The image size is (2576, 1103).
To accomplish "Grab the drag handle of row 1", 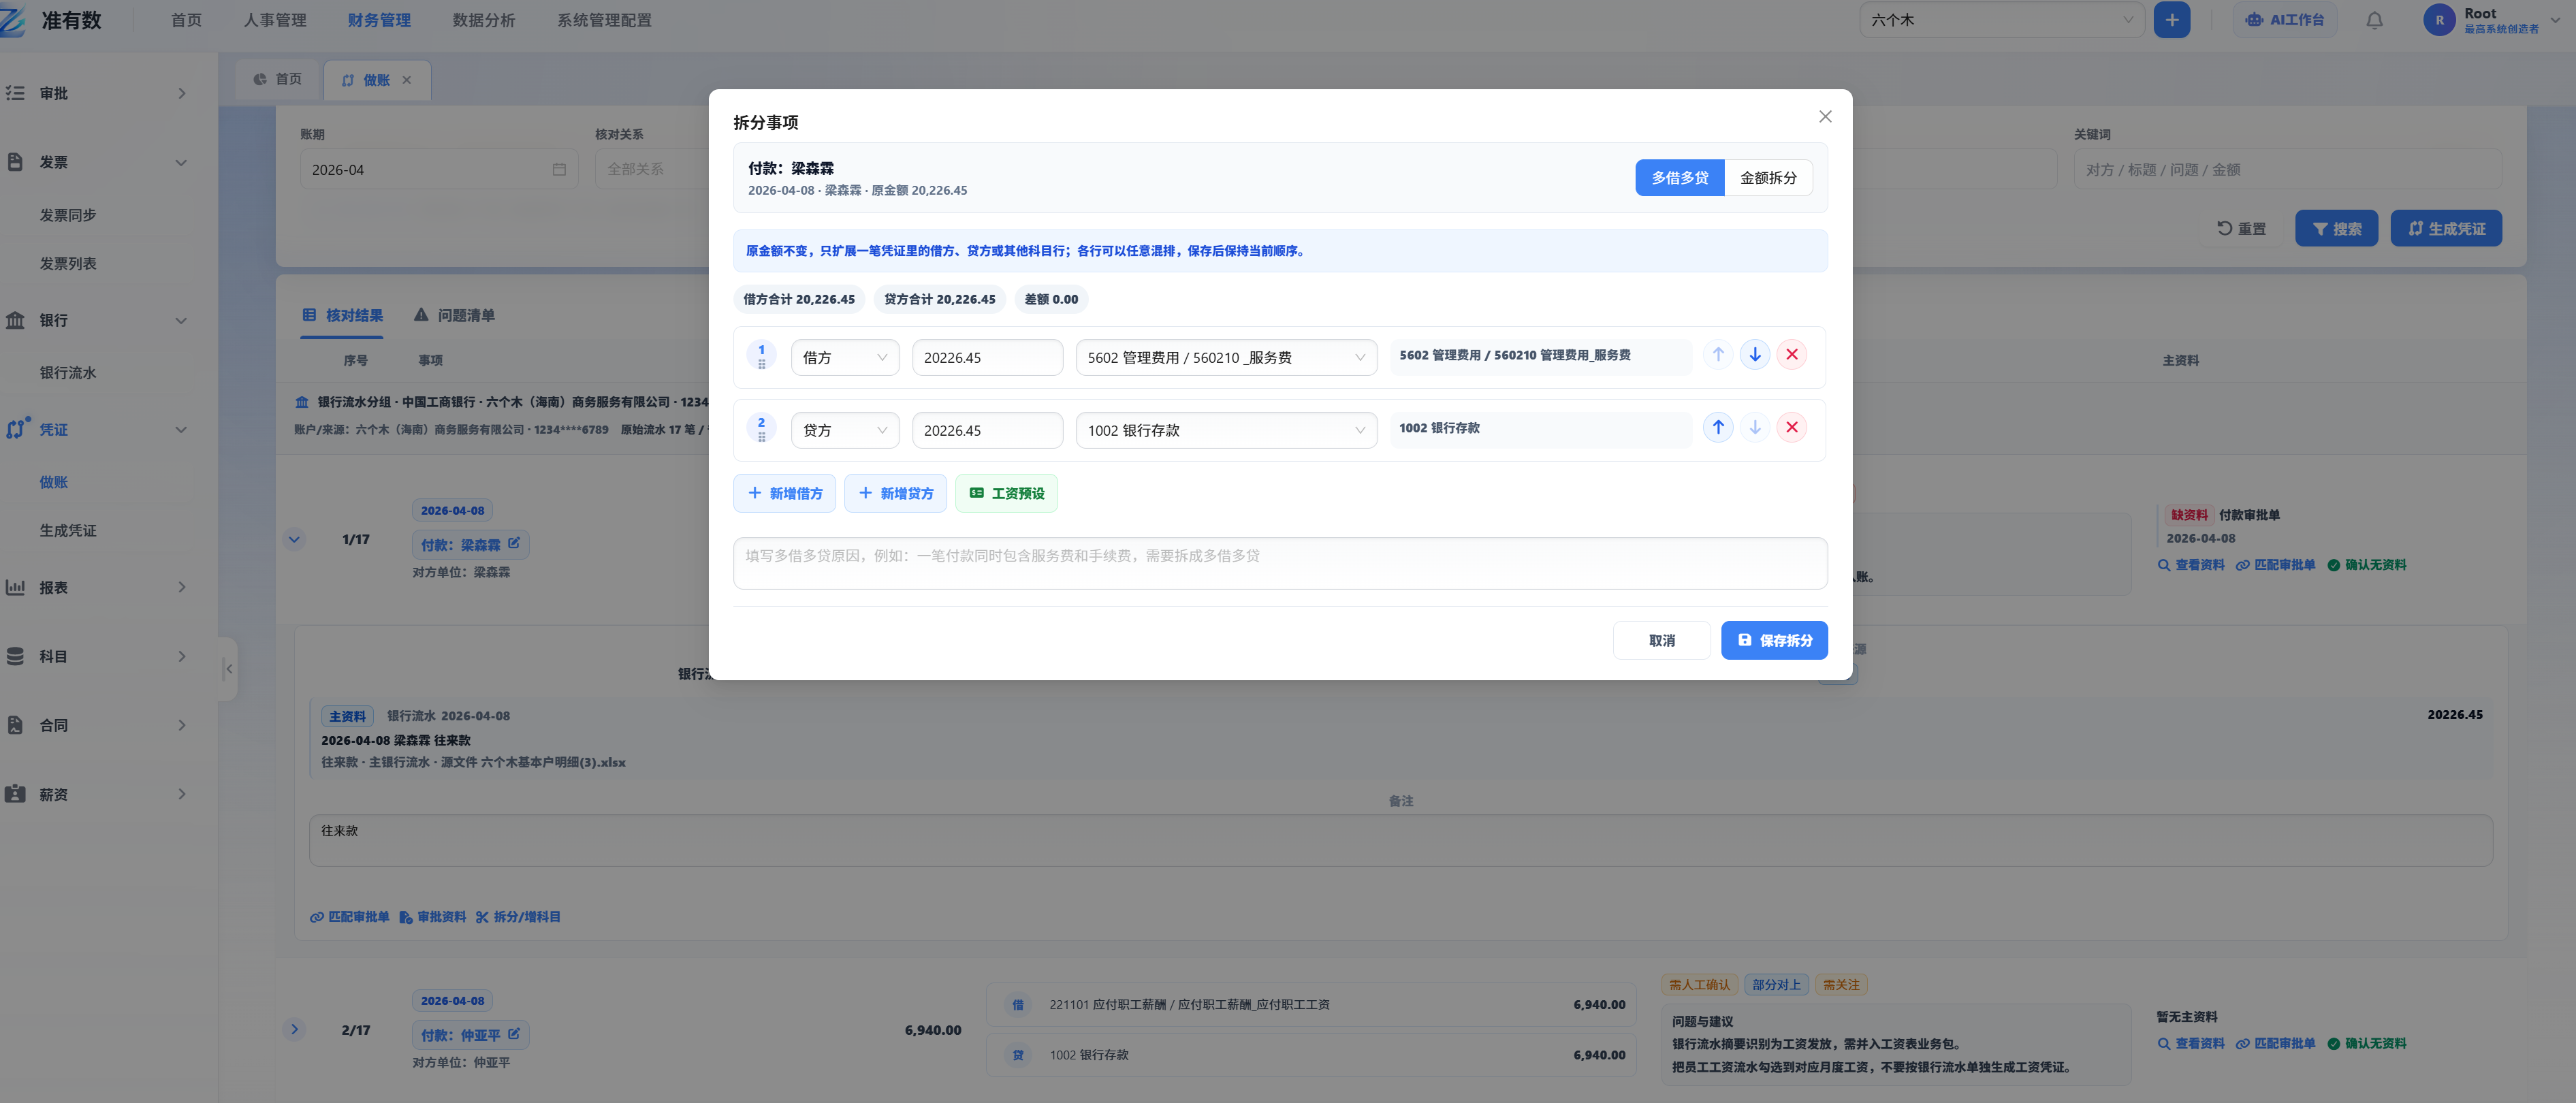I will (761, 364).
